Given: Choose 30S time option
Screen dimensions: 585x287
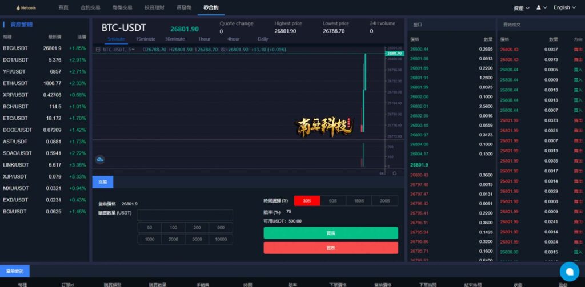Looking at the screenshot, I should (x=307, y=200).
